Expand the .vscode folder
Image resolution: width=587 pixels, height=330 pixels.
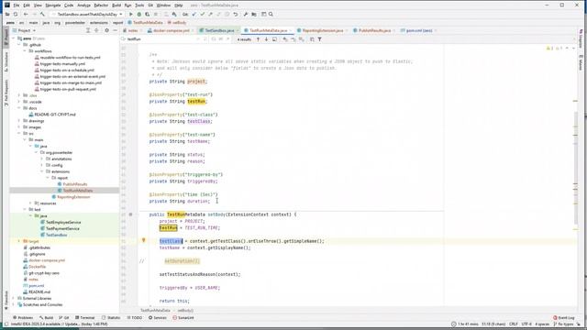point(19,102)
